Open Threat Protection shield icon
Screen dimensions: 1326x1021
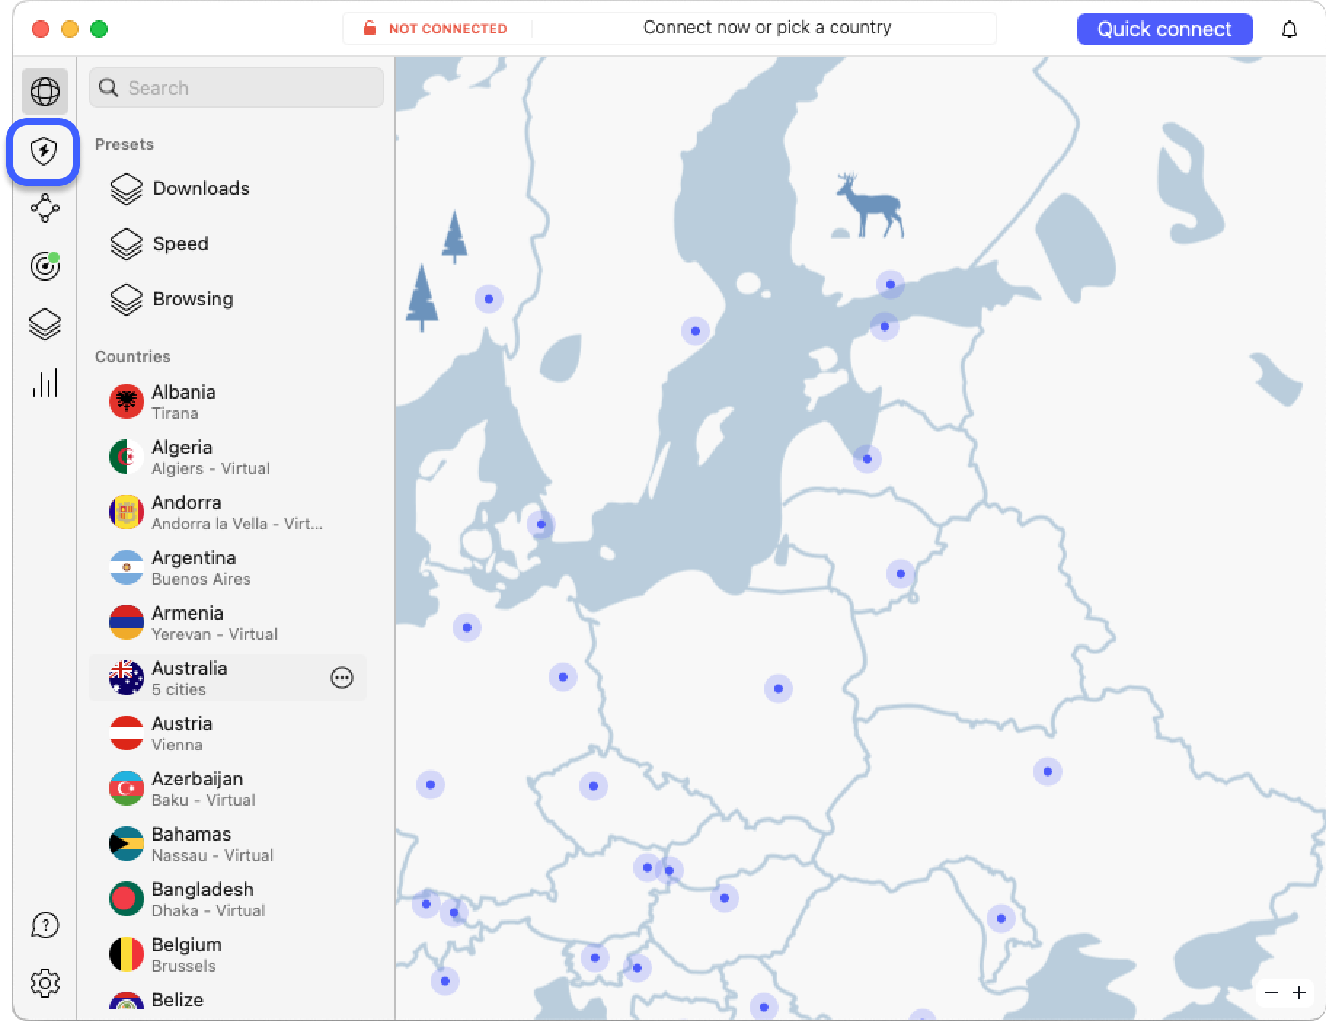pyautogui.click(x=44, y=151)
